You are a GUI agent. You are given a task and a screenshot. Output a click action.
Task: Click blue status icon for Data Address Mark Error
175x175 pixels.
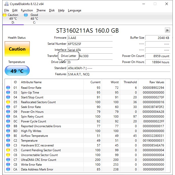(8, 169)
